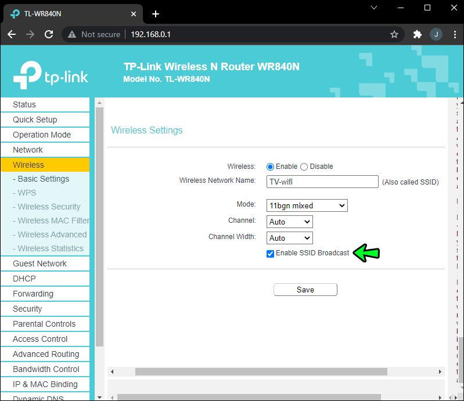This screenshot has height=401, width=464.
Task: Open the Chrome profile avatar
Action: tap(436, 34)
